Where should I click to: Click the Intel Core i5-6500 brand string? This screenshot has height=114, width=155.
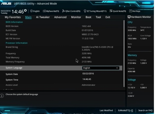pyautogui.click(x=97, y=48)
